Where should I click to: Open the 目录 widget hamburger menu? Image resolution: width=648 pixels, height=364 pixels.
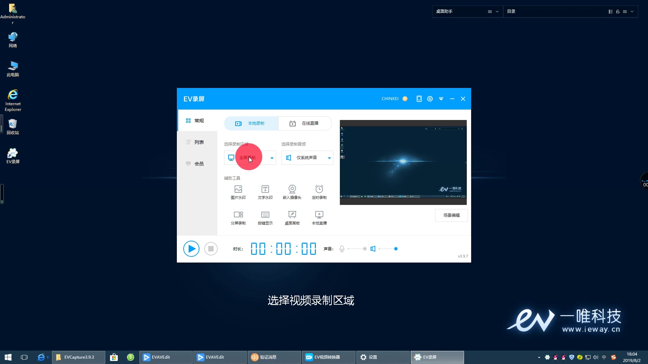pyautogui.click(x=625, y=11)
